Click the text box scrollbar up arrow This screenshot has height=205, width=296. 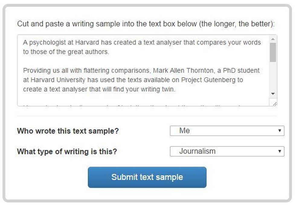273,39
